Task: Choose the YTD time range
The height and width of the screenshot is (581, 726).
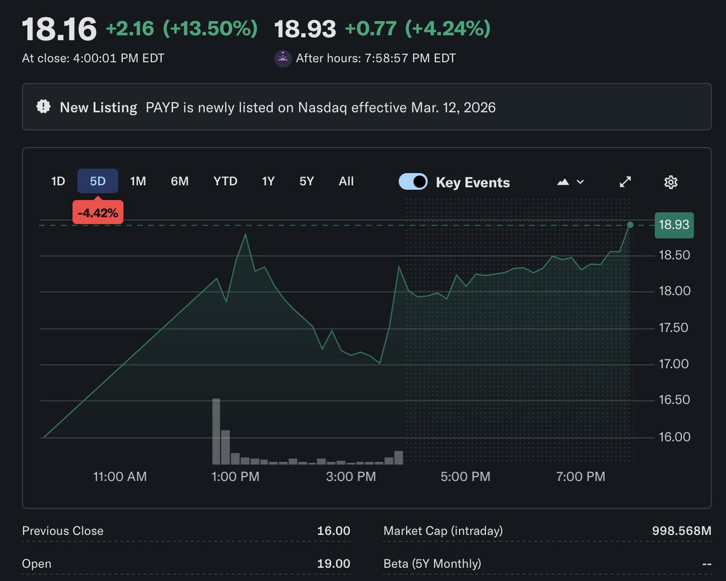Action: [x=226, y=181]
